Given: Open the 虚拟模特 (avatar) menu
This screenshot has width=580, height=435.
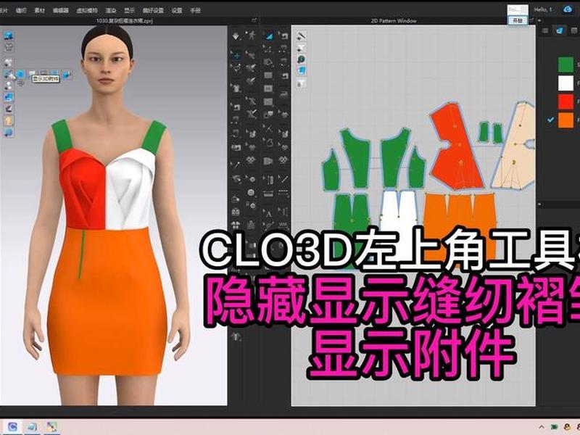Looking at the screenshot, I should point(86,10).
